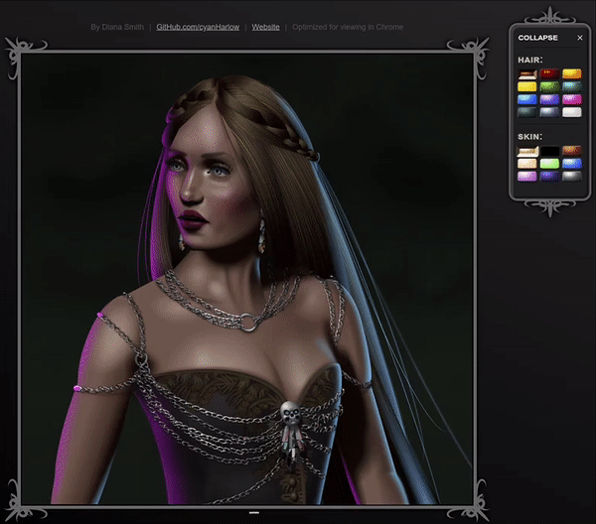Select the tan skin swatch (currently selected)
596x524 pixels.
tap(527, 151)
